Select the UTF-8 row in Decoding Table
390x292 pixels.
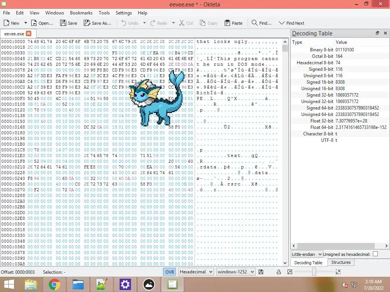[340, 140]
